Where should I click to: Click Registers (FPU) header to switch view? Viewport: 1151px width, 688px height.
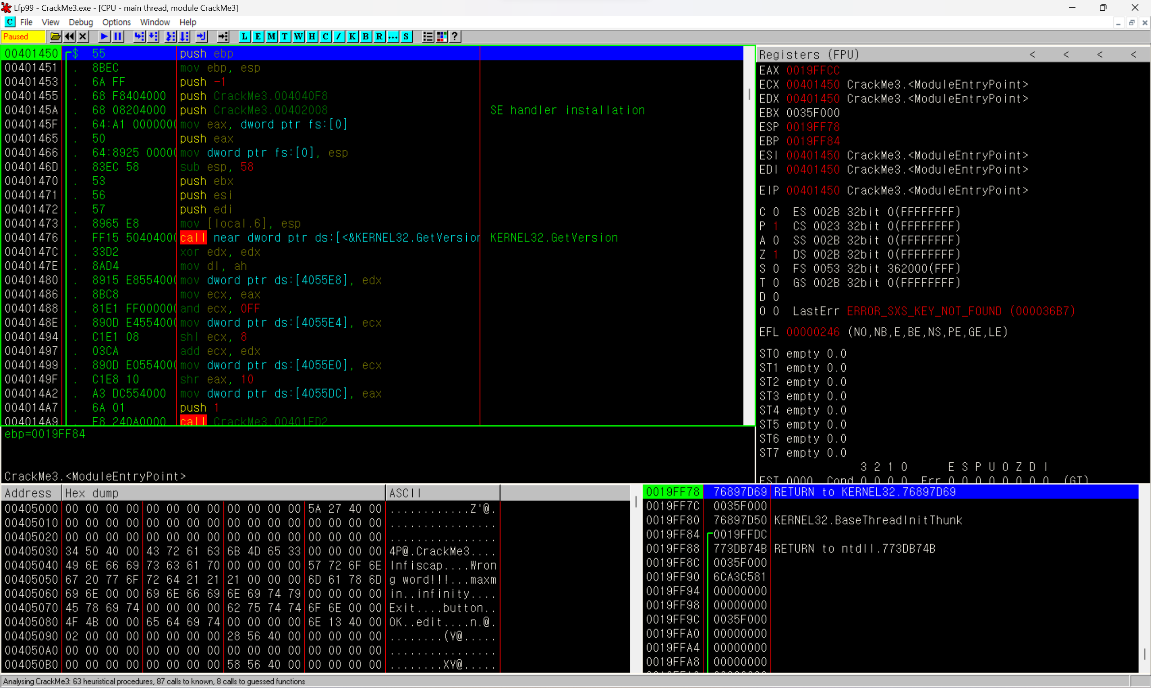809,55
